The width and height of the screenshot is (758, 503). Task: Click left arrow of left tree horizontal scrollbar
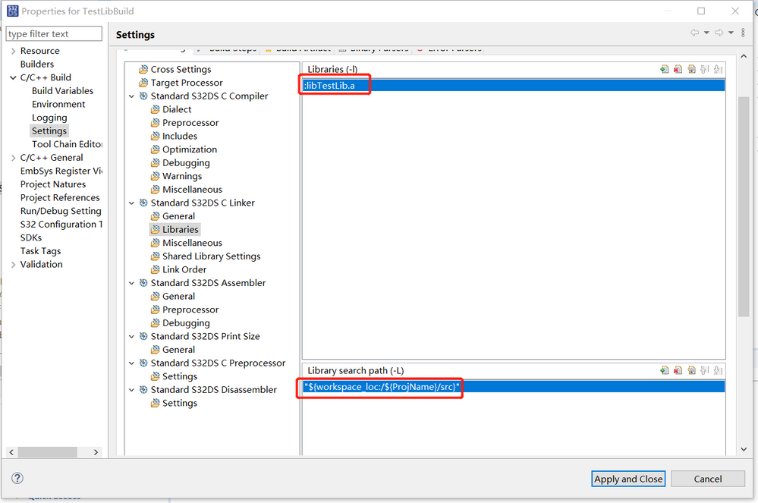click(x=11, y=452)
